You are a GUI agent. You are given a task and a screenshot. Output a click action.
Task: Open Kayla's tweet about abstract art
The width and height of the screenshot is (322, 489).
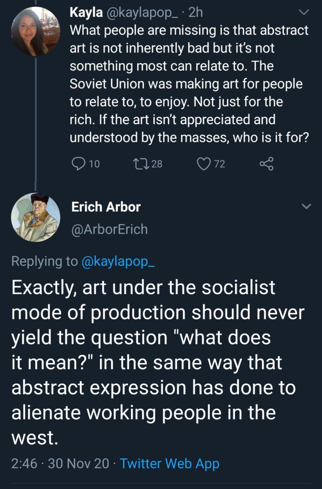coord(188,84)
